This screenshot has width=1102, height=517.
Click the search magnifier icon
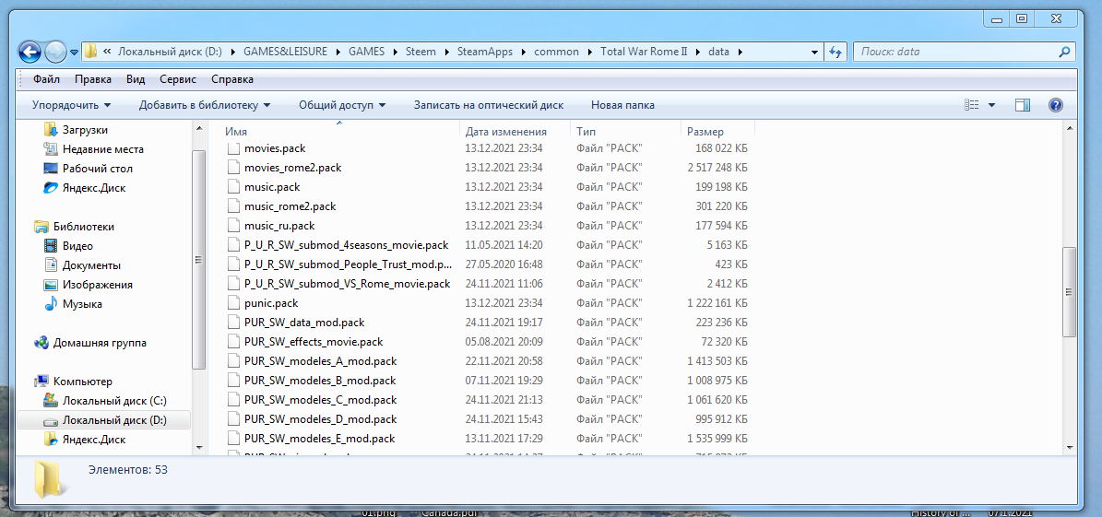(x=1065, y=52)
